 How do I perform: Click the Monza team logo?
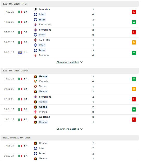35,112
